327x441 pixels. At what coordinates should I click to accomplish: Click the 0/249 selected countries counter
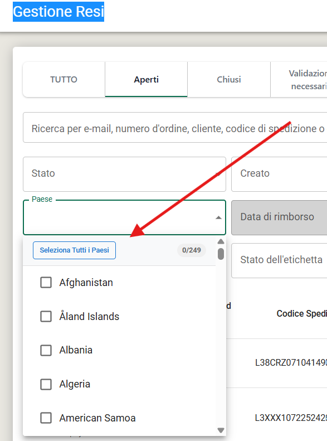coord(191,250)
